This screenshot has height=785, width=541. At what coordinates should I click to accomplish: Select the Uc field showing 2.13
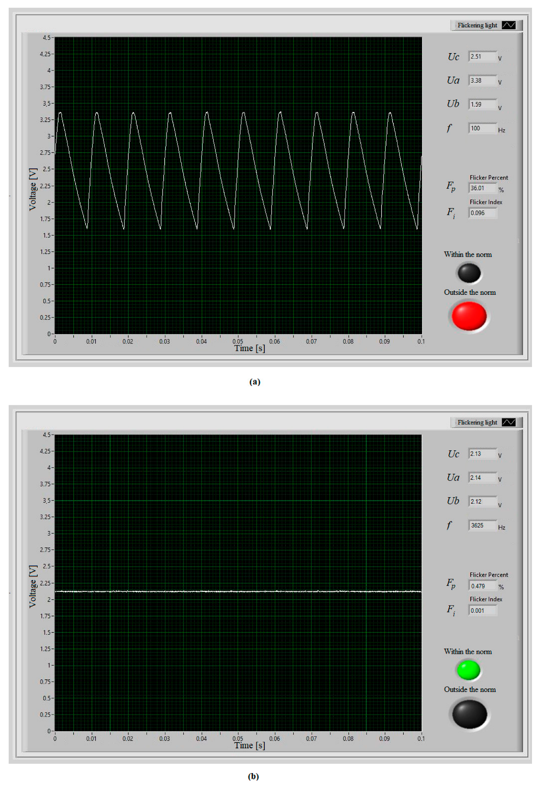coord(482,454)
